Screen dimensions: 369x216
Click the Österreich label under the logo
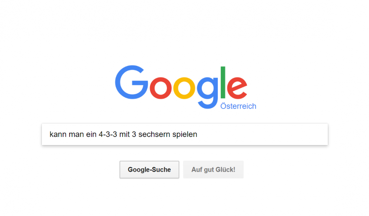pos(238,106)
